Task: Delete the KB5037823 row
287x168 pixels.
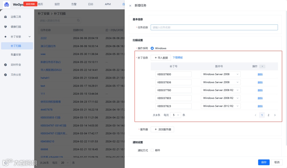Action: (x=260, y=106)
